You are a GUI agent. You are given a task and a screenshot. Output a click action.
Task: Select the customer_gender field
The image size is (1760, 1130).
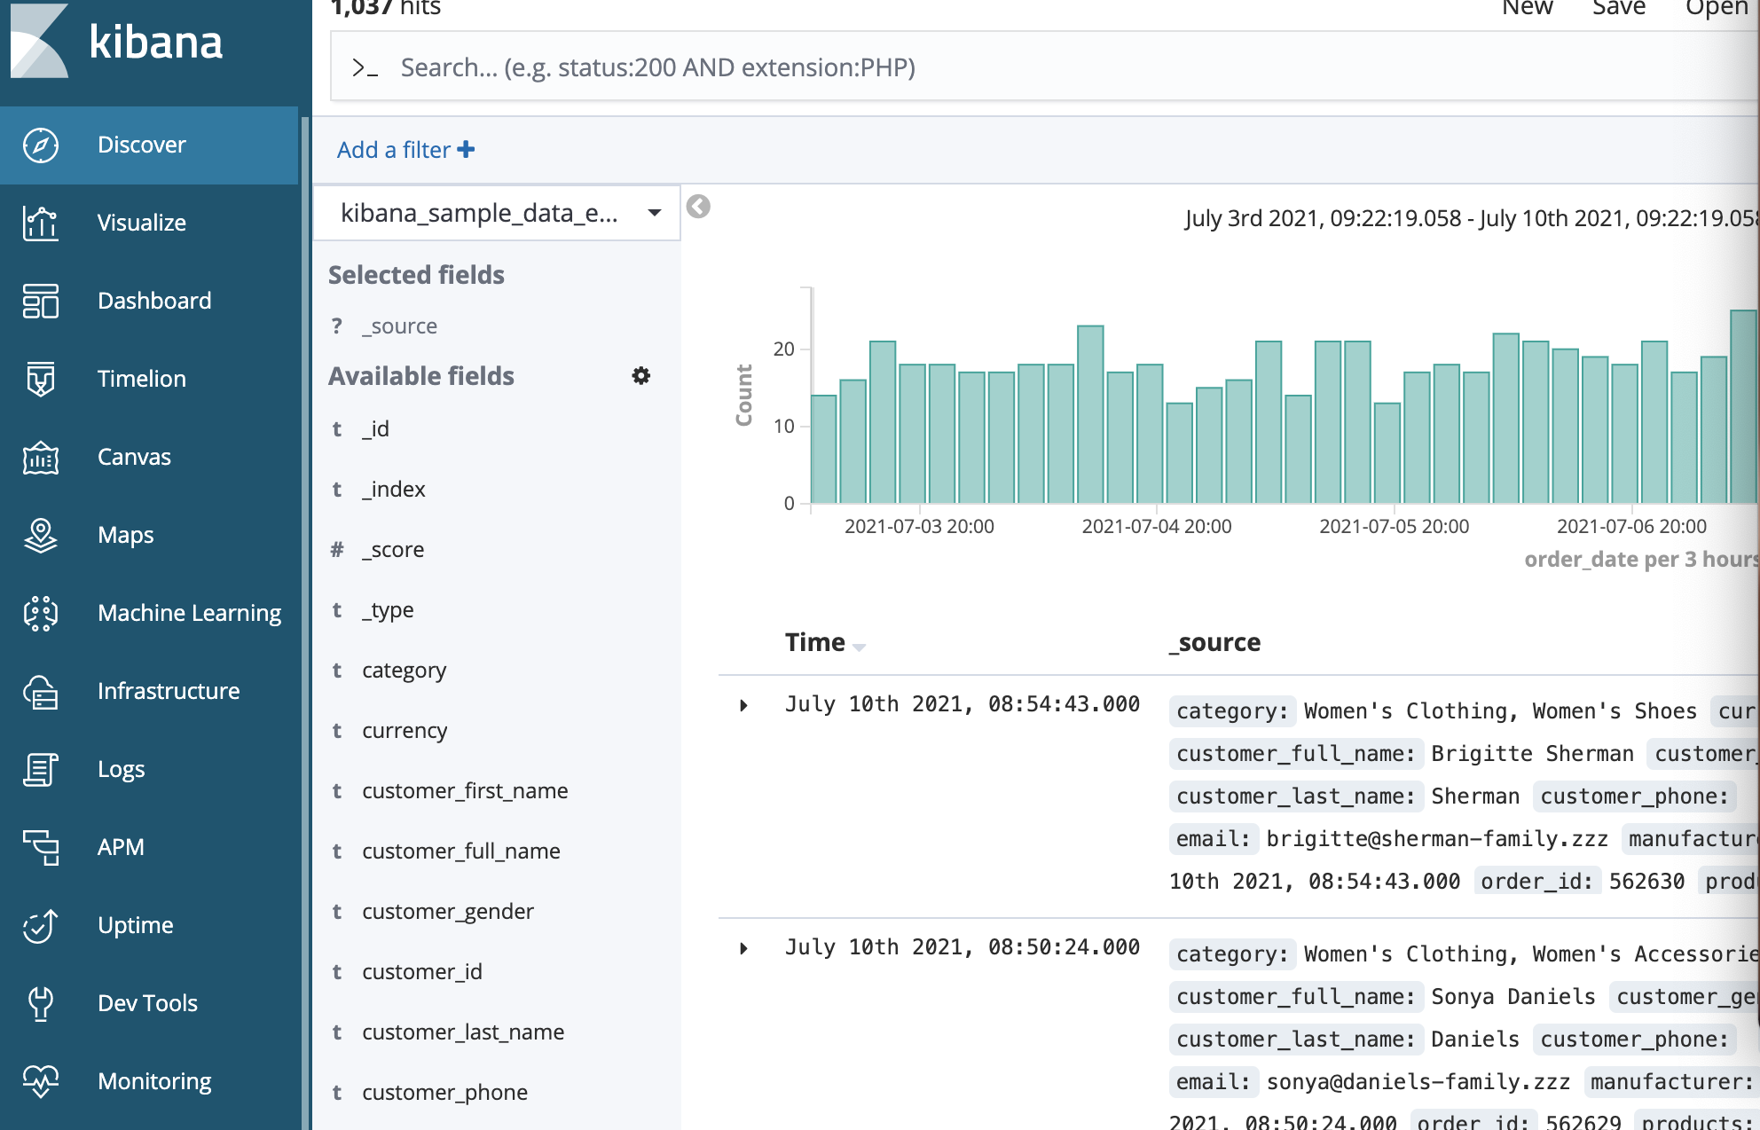[x=447, y=911]
